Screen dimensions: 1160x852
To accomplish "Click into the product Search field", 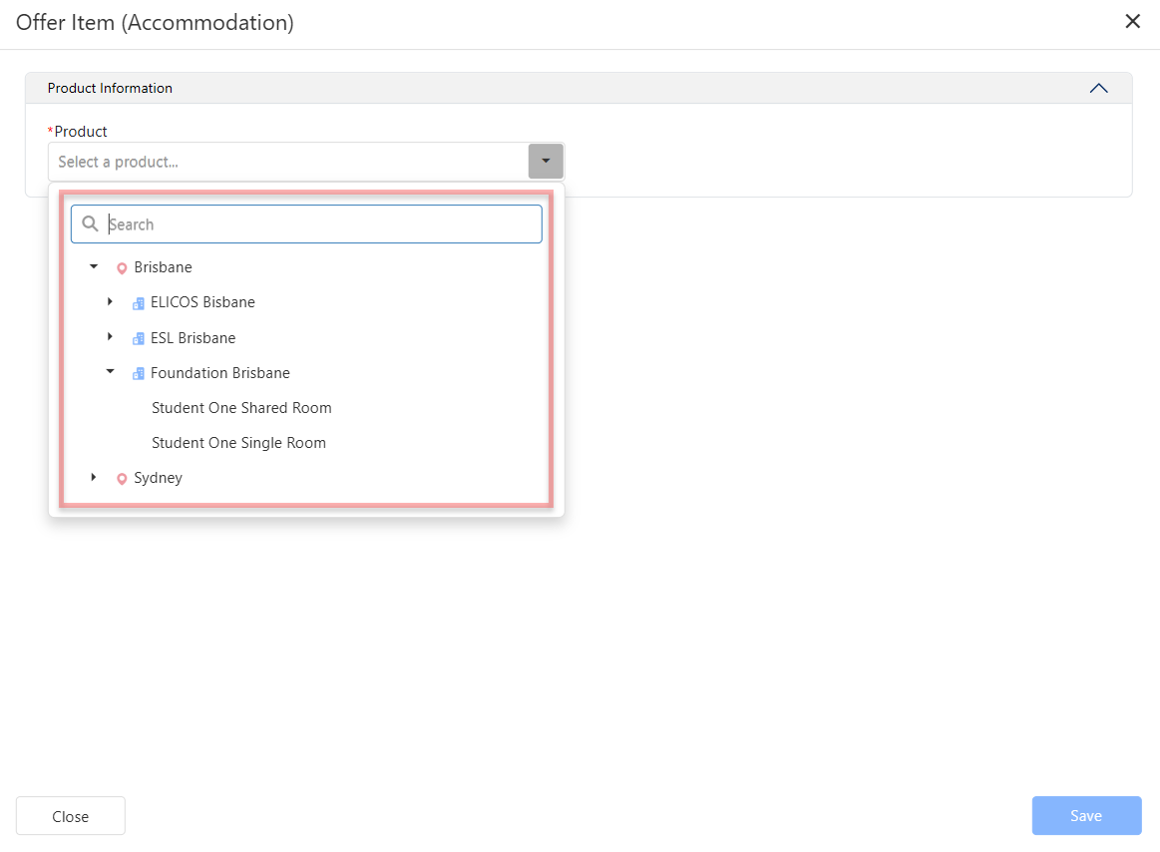I will point(319,224).
